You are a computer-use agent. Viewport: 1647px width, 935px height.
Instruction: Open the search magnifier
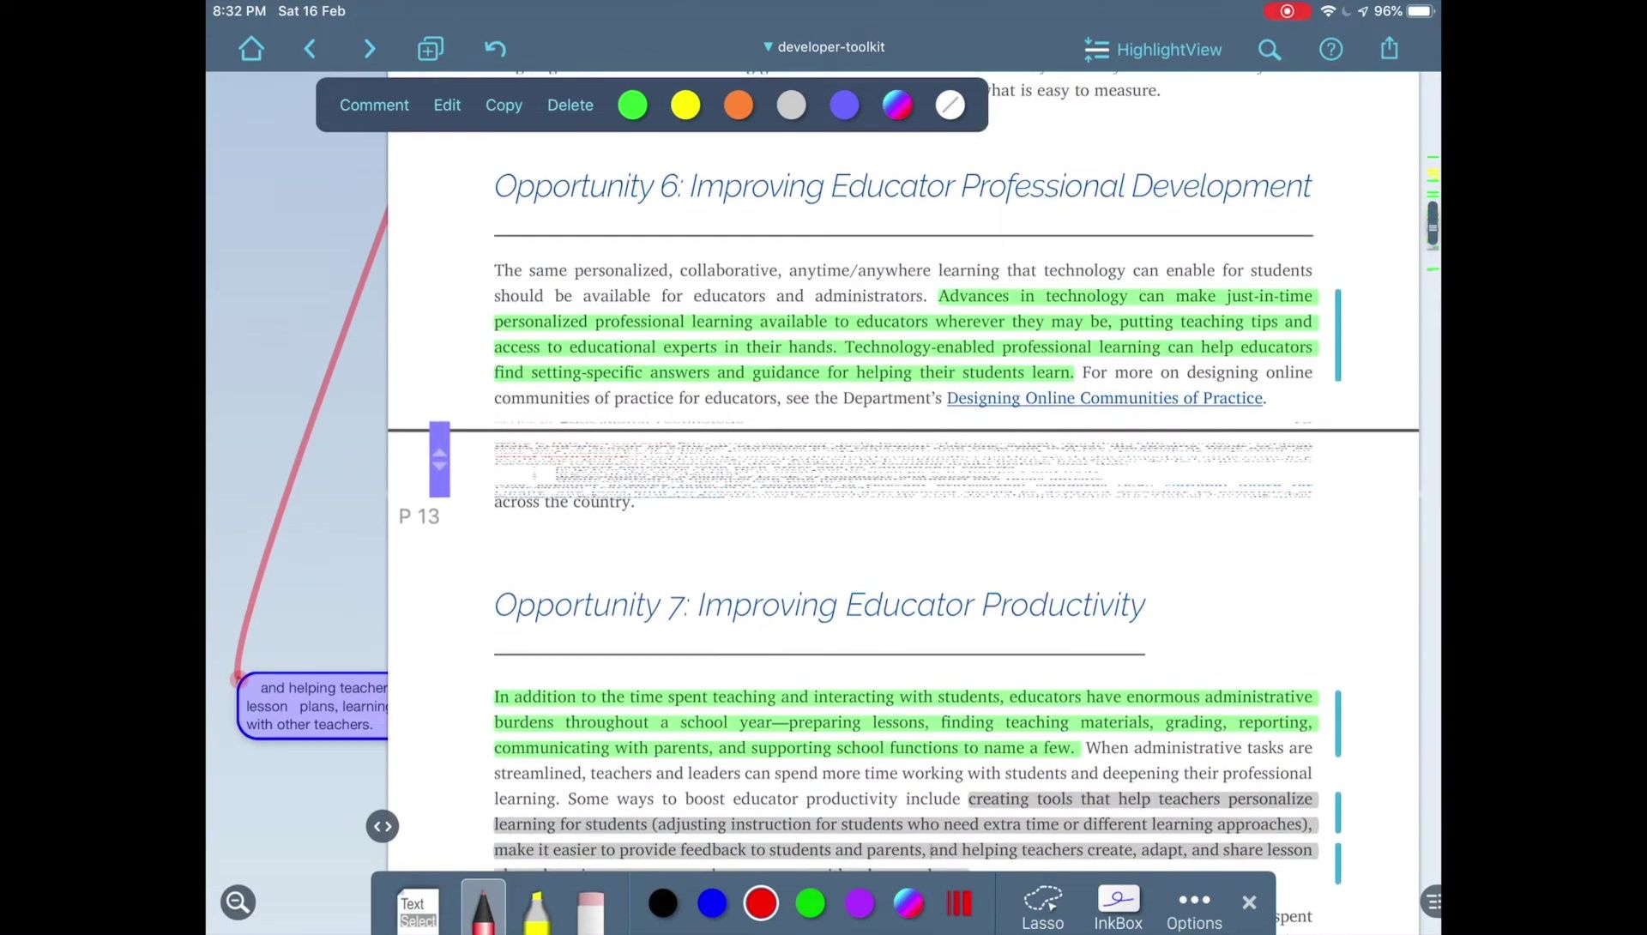point(1270,50)
